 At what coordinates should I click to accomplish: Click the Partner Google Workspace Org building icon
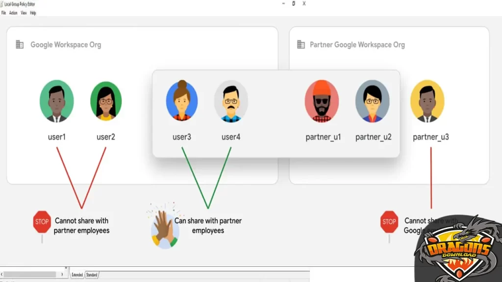click(x=301, y=45)
